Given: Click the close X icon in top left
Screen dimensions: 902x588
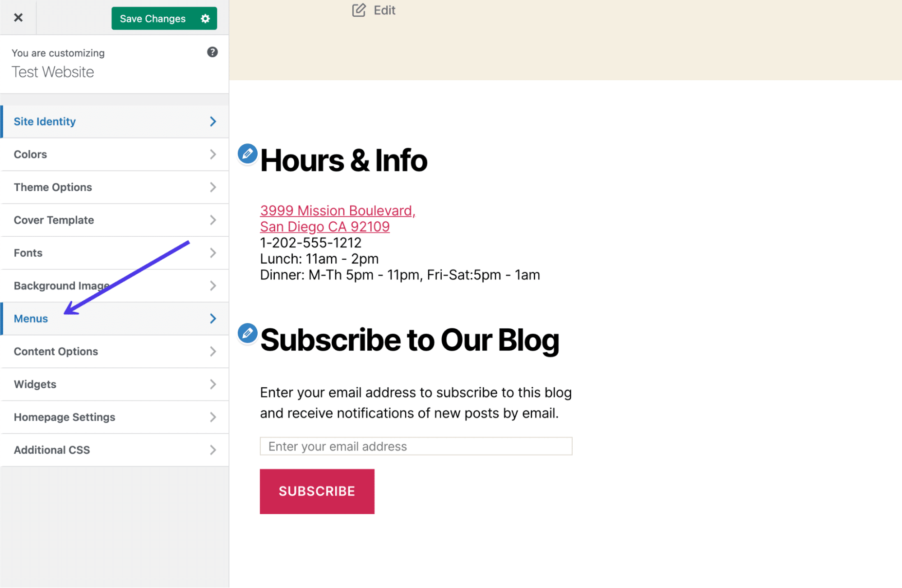Looking at the screenshot, I should (19, 18).
